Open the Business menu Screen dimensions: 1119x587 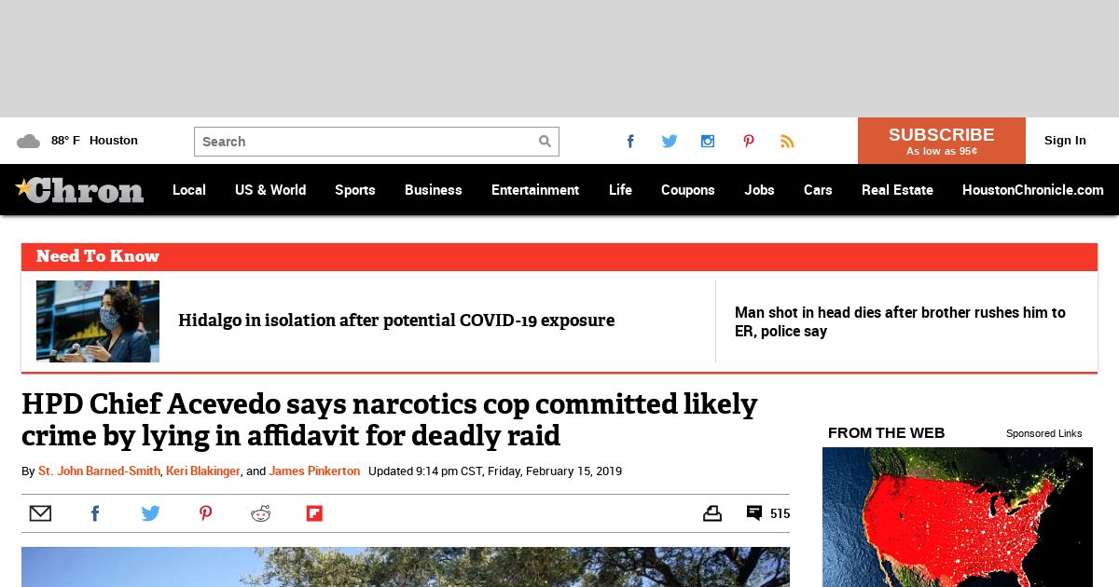click(434, 190)
